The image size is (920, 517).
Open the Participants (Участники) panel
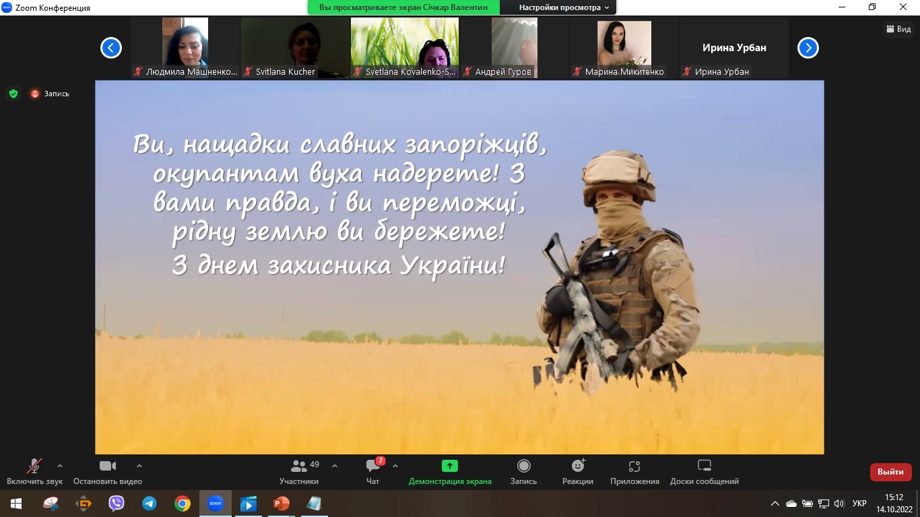pyautogui.click(x=299, y=472)
